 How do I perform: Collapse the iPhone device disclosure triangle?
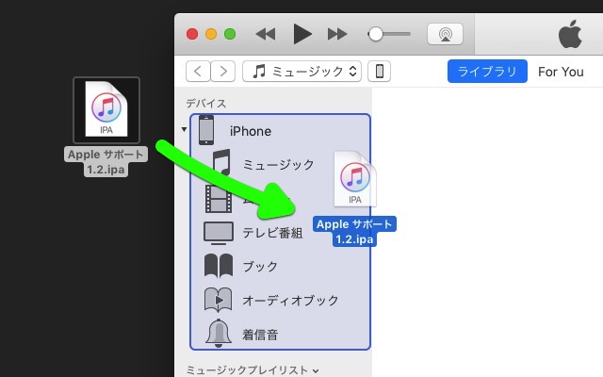185,129
